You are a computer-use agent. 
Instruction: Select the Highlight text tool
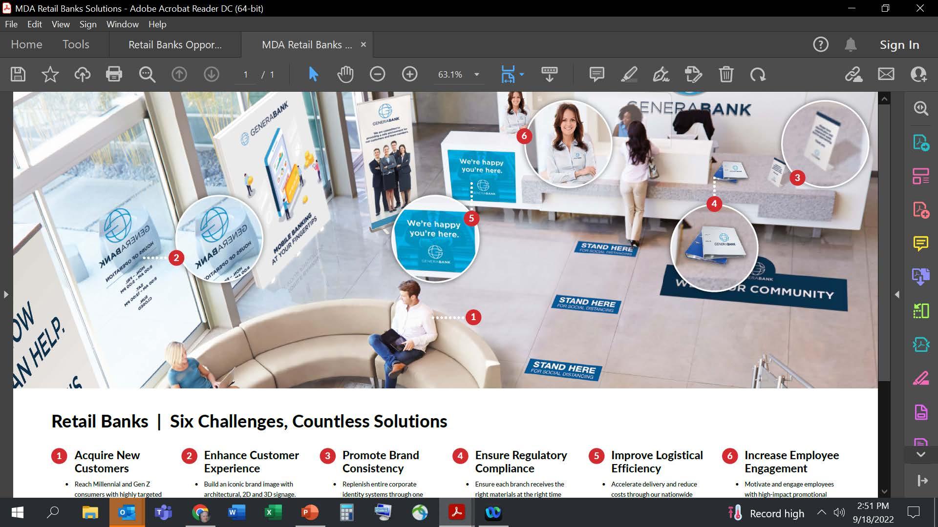point(629,74)
